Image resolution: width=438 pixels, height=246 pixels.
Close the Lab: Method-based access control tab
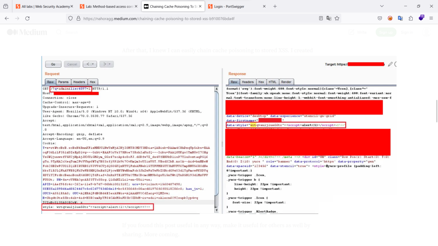coord(136,6)
